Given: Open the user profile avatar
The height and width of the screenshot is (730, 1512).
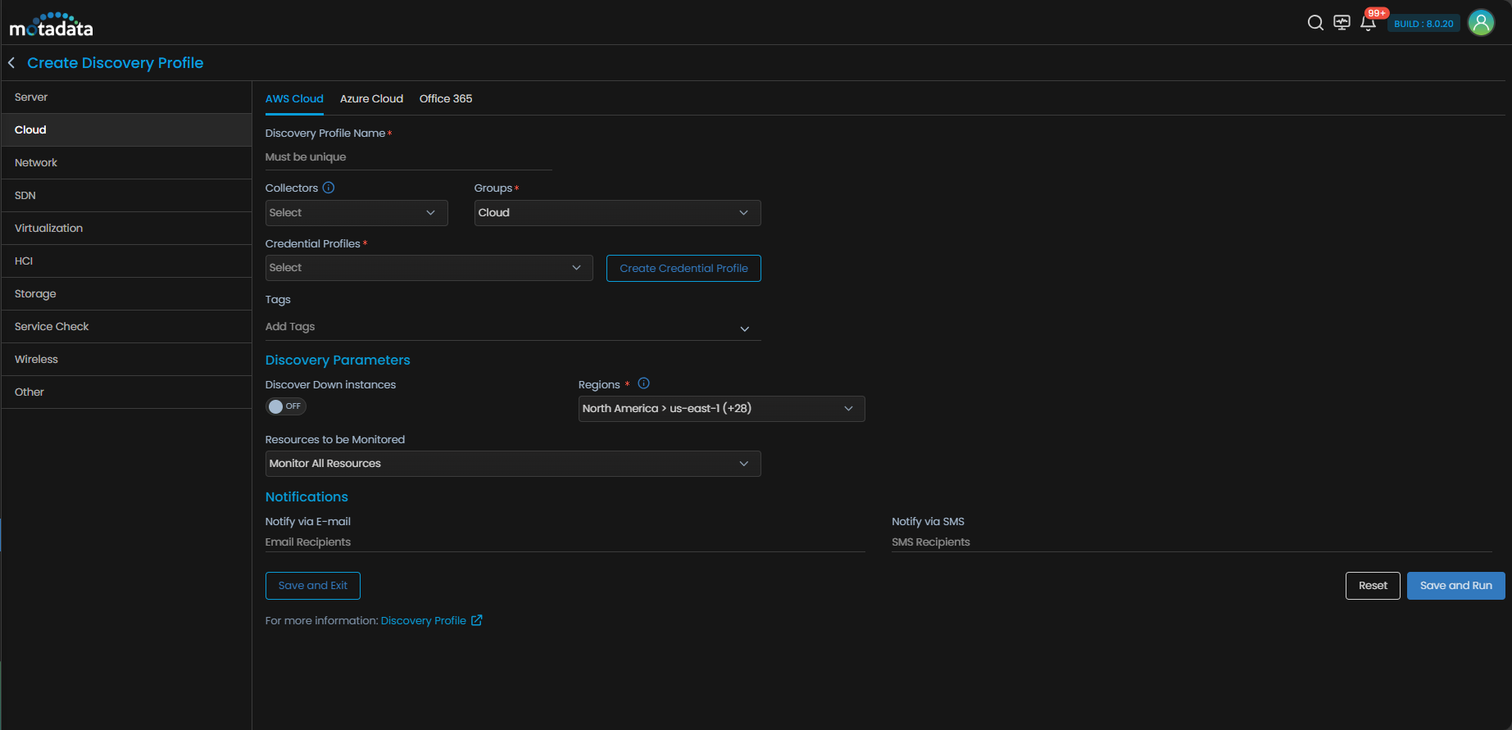Looking at the screenshot, I should coord(1481,23).
